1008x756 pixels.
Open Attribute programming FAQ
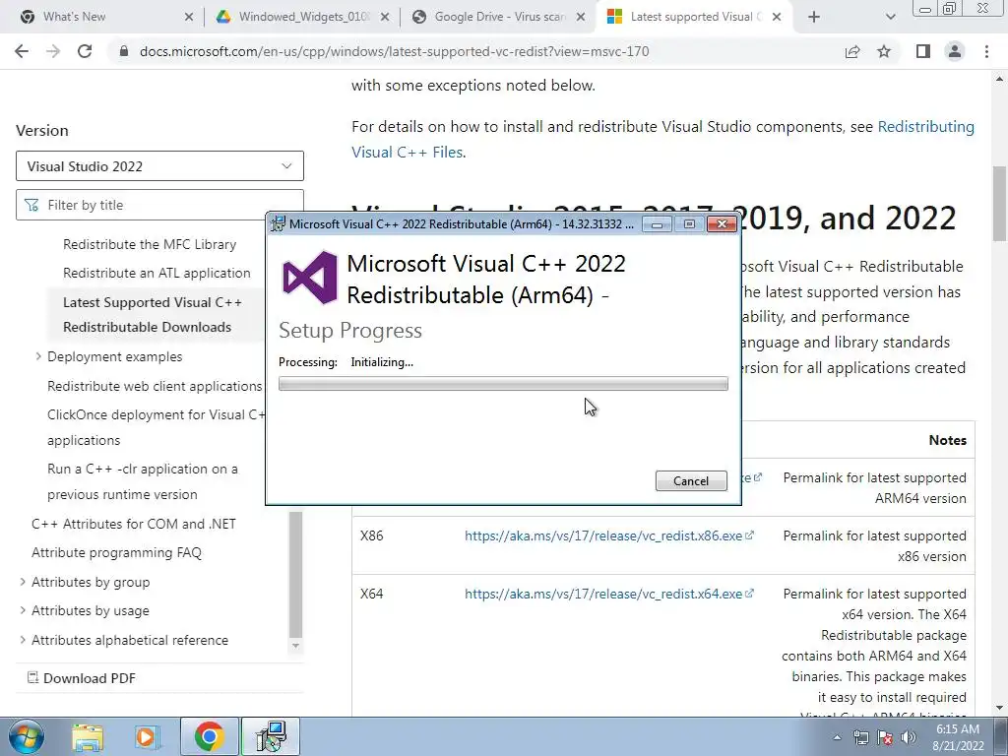(x=116, y=553)
